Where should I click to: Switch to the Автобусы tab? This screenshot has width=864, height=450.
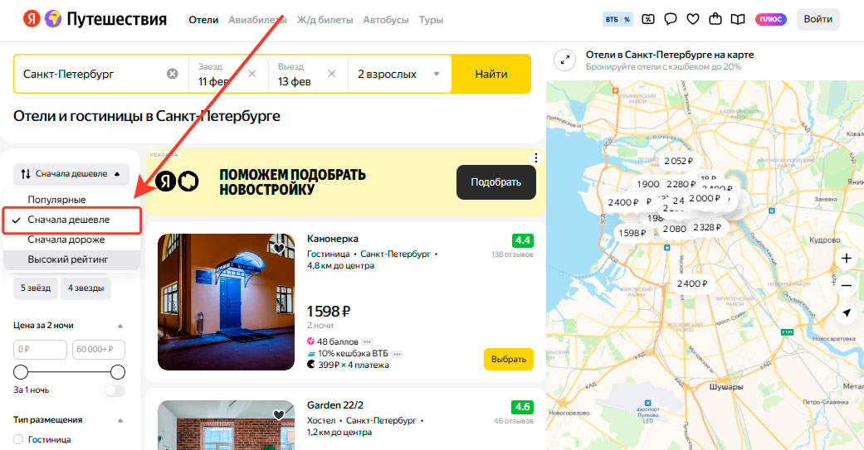click(x=386, y=20)
